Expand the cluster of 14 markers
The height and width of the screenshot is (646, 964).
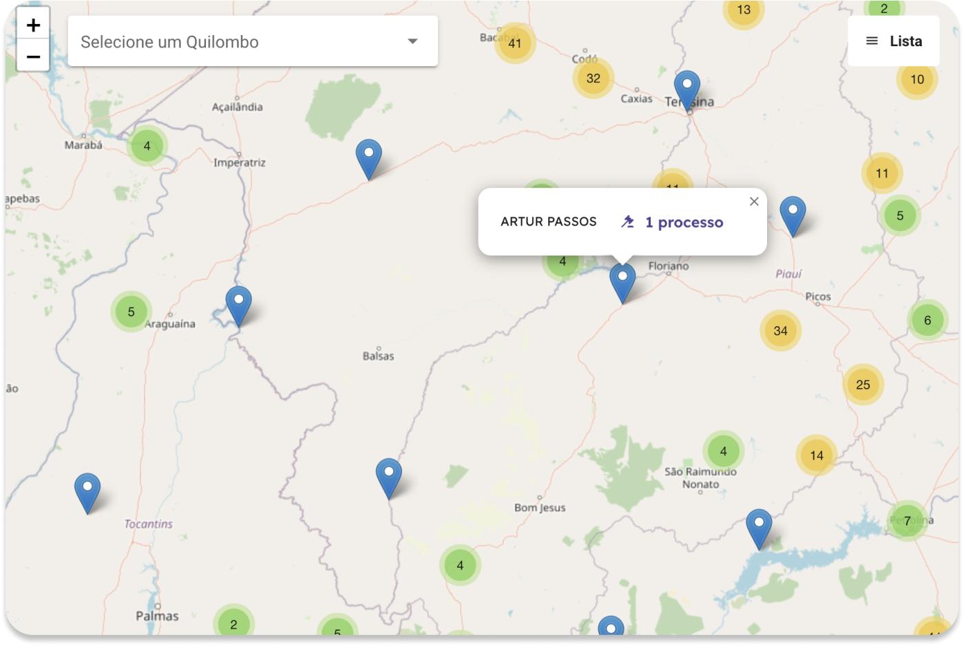(817, 455)
